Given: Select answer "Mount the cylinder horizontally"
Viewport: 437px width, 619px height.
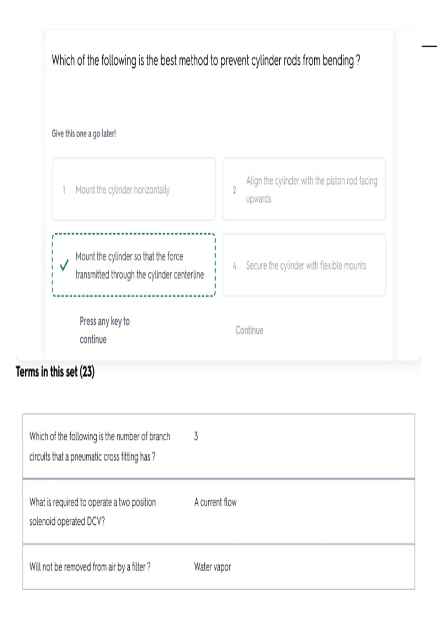Looking at the screenshot, I should tap(134, 189).
